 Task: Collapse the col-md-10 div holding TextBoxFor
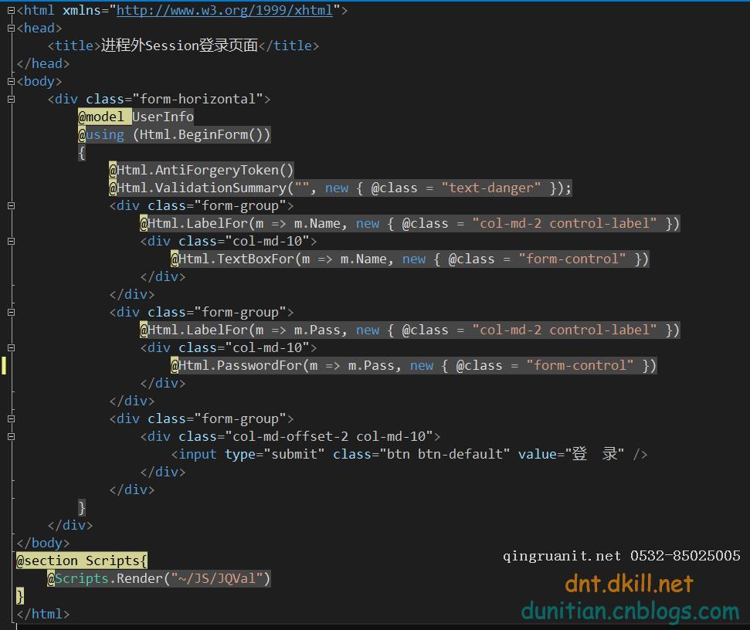tap(12, 242)
